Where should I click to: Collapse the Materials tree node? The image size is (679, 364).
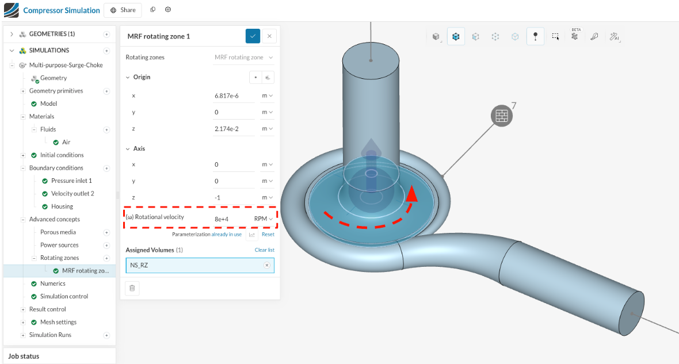point(23,116)
